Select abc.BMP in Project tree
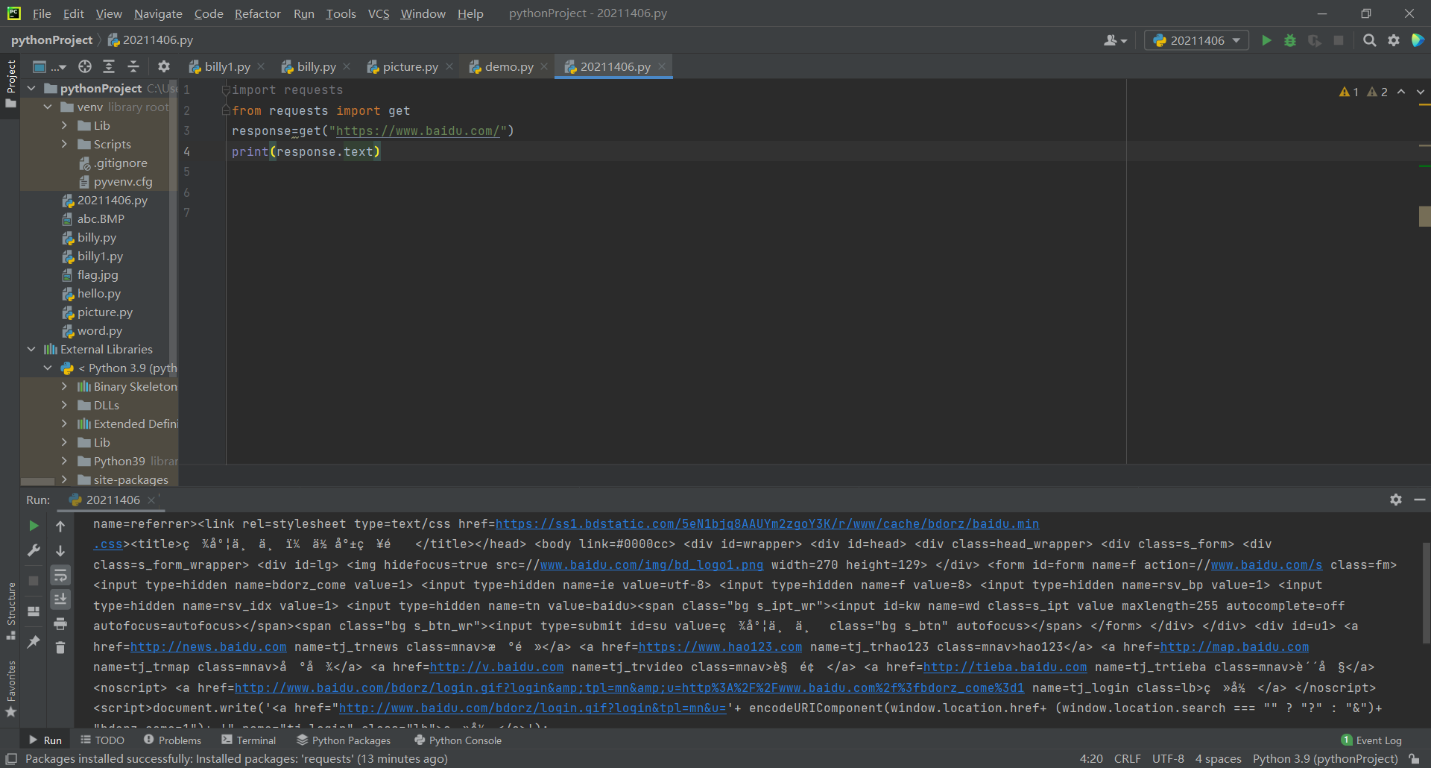Viewport: 1431px width, 768px height. [100, 218]
